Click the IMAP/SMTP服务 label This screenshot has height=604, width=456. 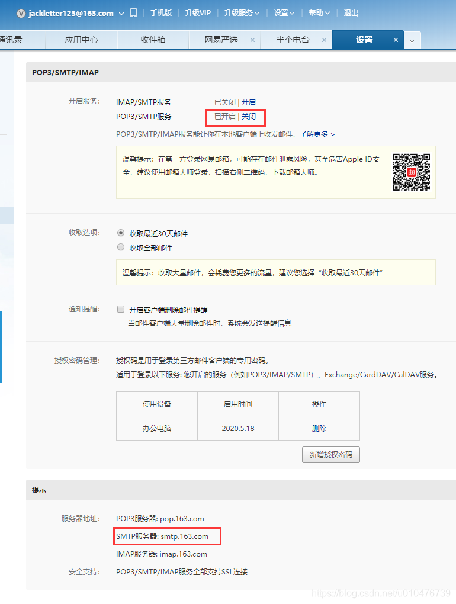coord(144,102)
